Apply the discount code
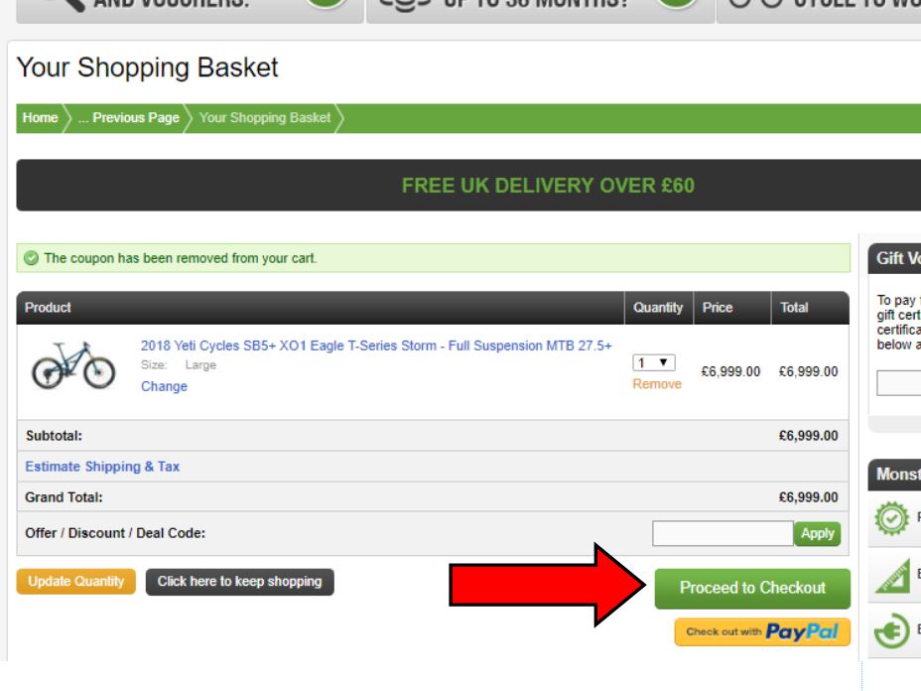Viewport: 921px width, 691px height. (x=817, y=533)
